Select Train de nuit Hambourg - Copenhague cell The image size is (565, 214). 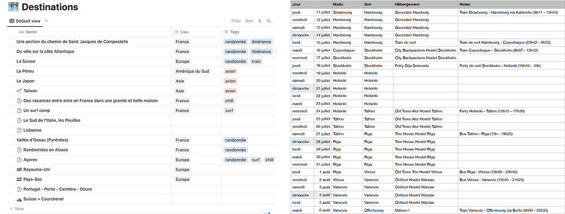(511, 42)
